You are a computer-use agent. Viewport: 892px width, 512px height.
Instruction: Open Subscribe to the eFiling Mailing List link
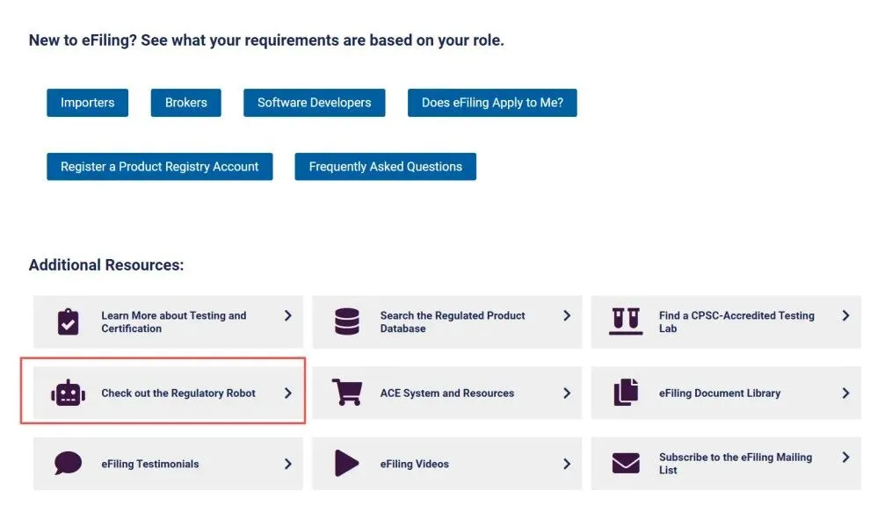click(x=736, y=463)
